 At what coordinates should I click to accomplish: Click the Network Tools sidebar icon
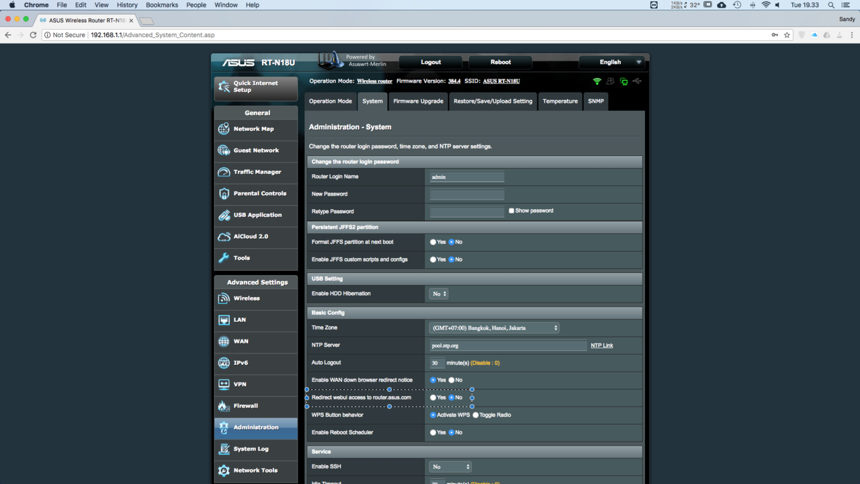pos(224,471)
